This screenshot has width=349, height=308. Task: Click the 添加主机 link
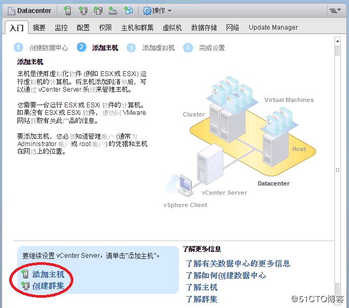(48, 274)
